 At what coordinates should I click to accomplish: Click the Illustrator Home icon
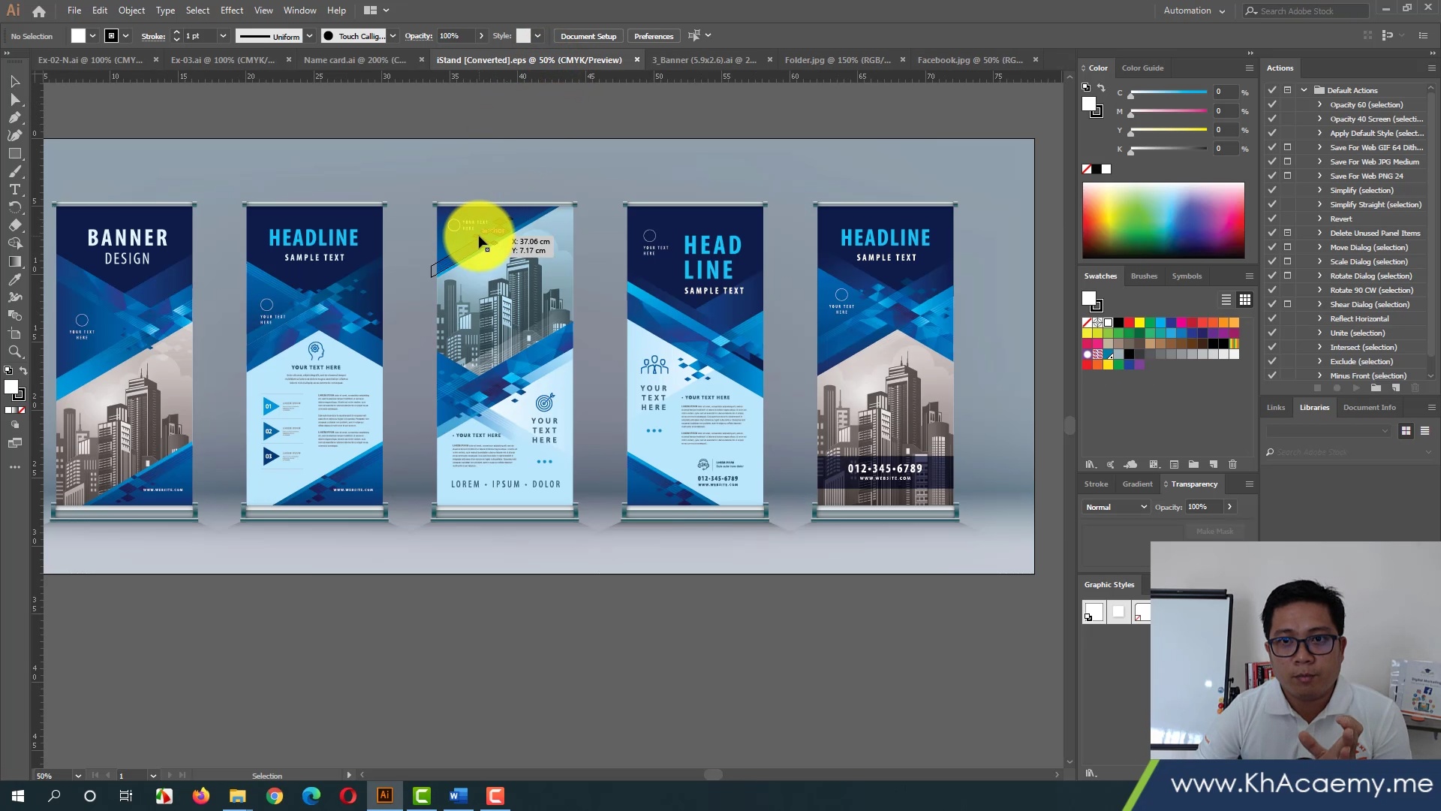point(39,11)
